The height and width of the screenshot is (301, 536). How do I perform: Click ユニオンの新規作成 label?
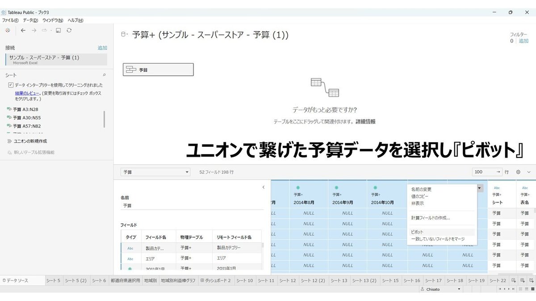[x=31, y=141]
